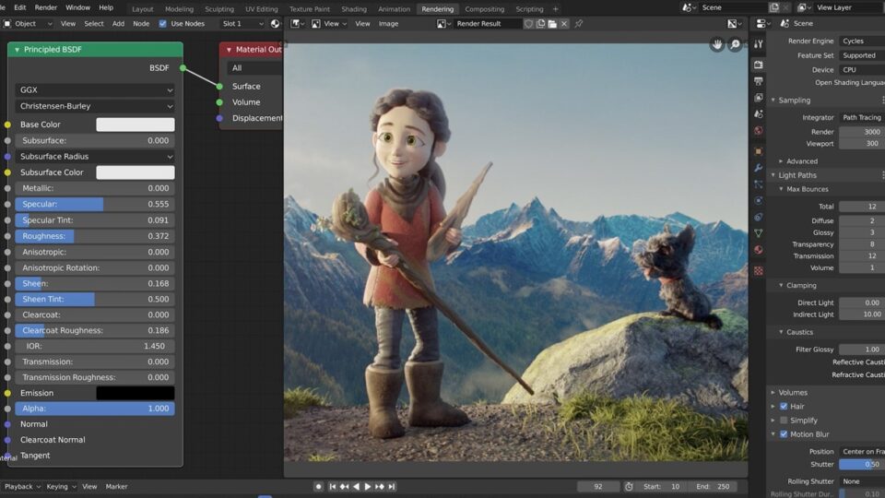Open the View Layer properties tab icon
The width and height of the screenshot is (885, 498).
tap(759, 97)
